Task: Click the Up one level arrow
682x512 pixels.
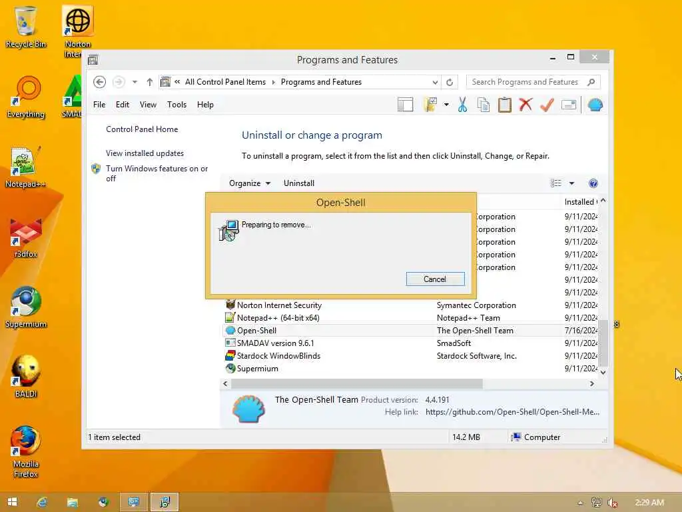Action: tap(150, 82)
